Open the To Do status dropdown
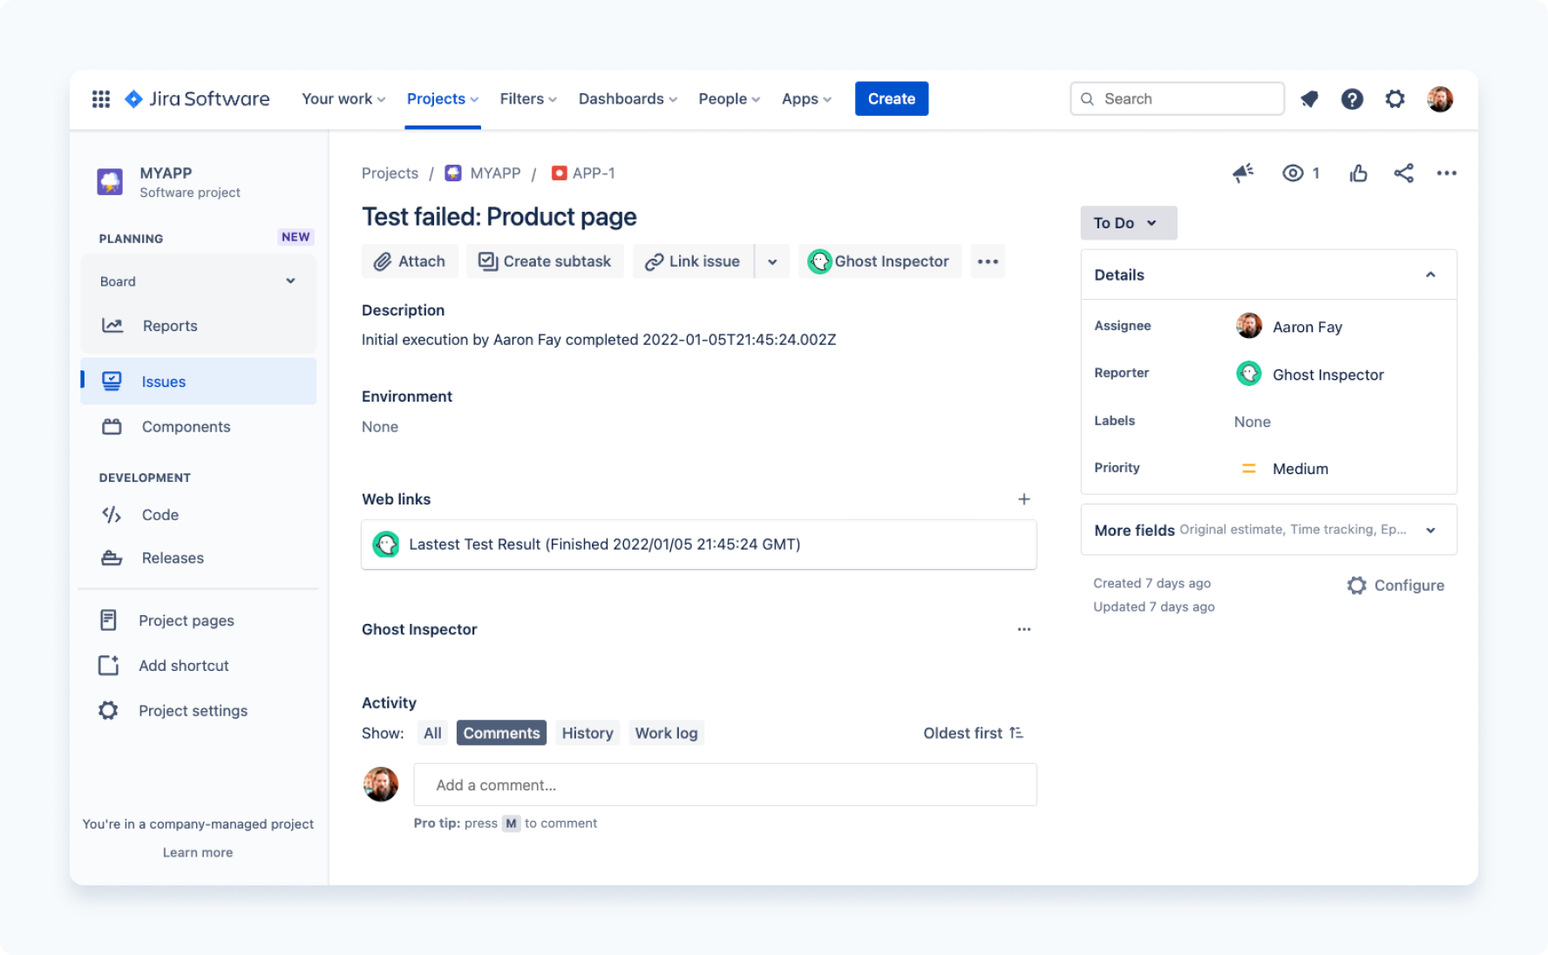 [x=1128, y=223]
